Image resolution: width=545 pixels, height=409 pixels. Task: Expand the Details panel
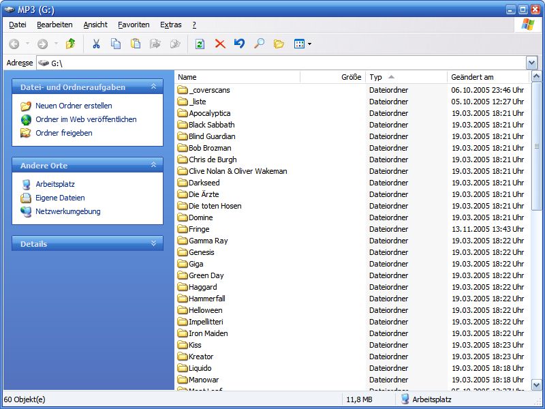pos(154,243)
